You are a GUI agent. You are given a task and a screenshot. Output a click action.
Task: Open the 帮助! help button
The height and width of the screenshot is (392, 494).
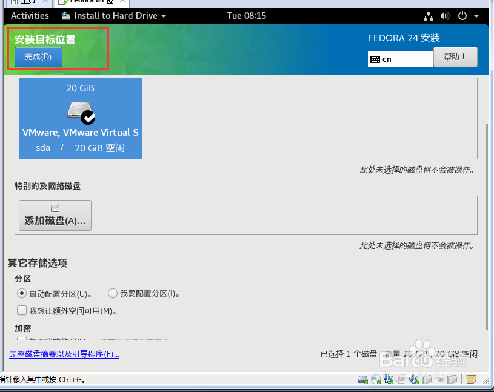455,57
